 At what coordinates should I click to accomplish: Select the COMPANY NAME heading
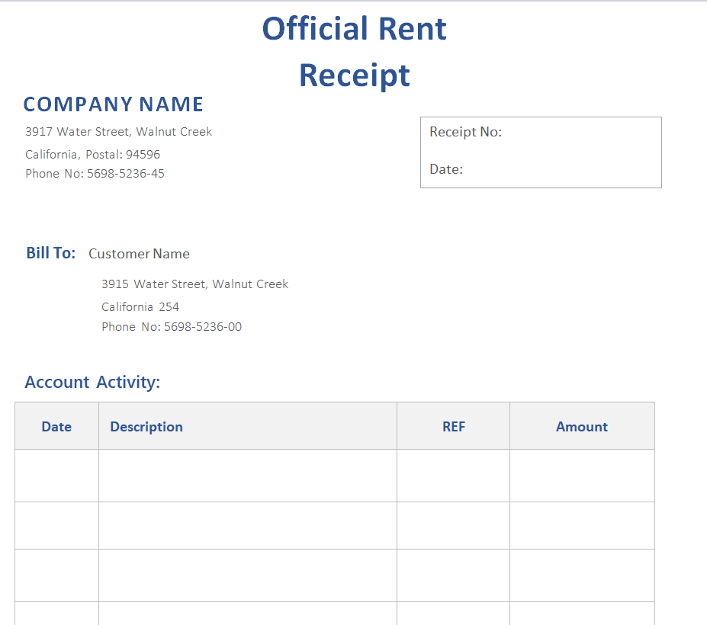(x=113, y=104)
